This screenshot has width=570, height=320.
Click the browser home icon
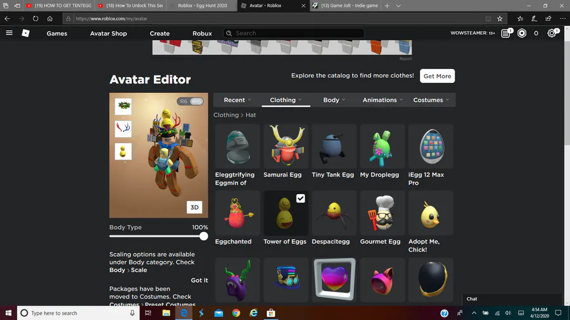(50, 18)
